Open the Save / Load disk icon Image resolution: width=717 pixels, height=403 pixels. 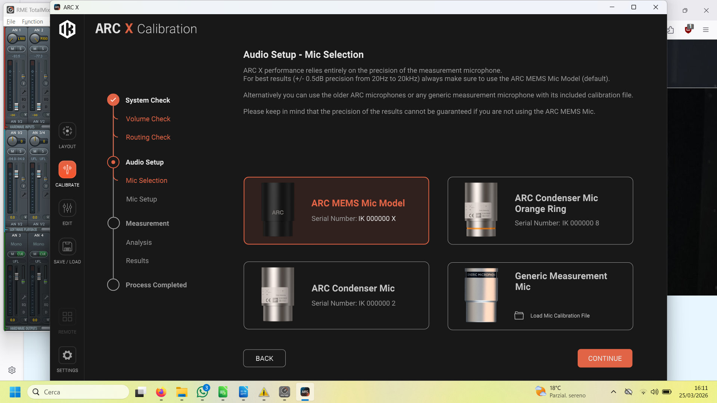67,247
